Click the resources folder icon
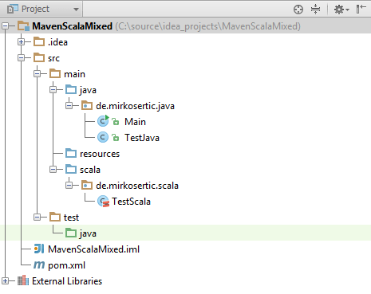The width and height of the screenshot is (371, 294). pyautogui.click(x=71, y=153)
